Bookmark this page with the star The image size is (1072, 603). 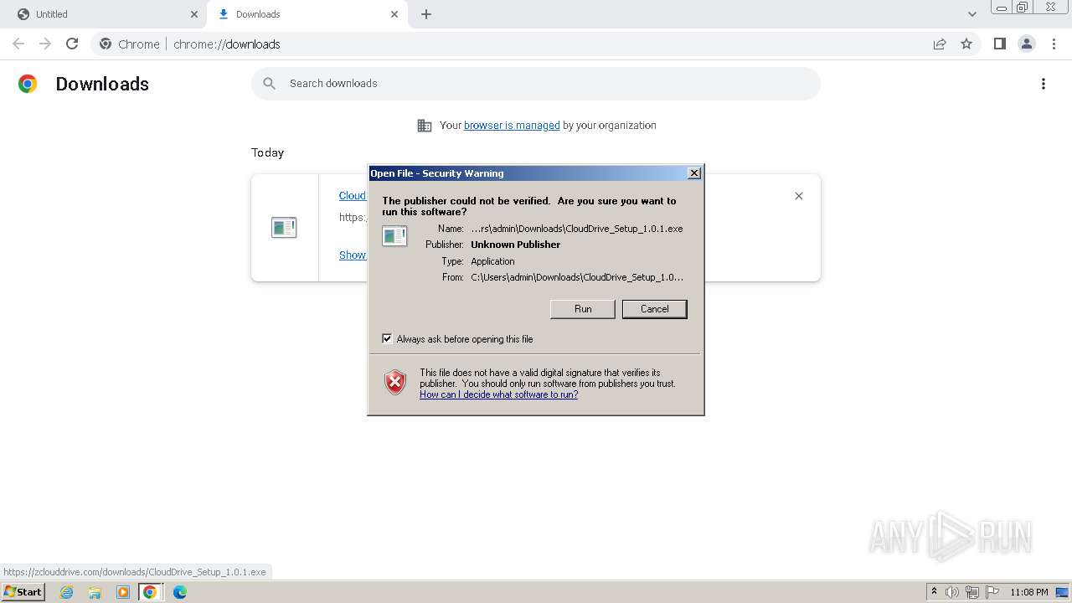pos(966,44)
